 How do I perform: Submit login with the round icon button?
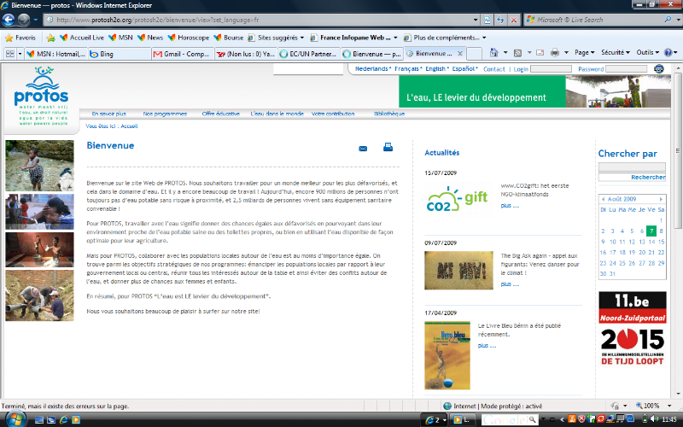click(659, 69)
